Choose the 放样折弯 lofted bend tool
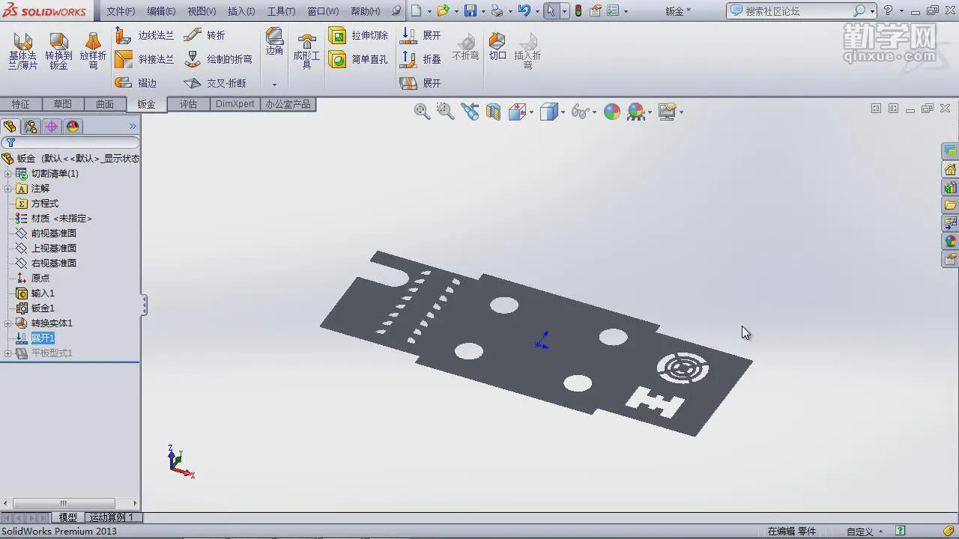 point(93,51)
